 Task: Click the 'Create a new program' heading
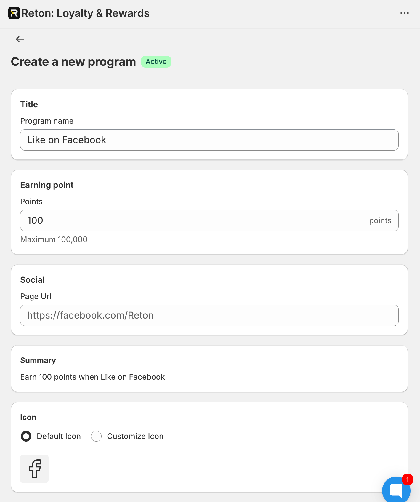[73, 62]
